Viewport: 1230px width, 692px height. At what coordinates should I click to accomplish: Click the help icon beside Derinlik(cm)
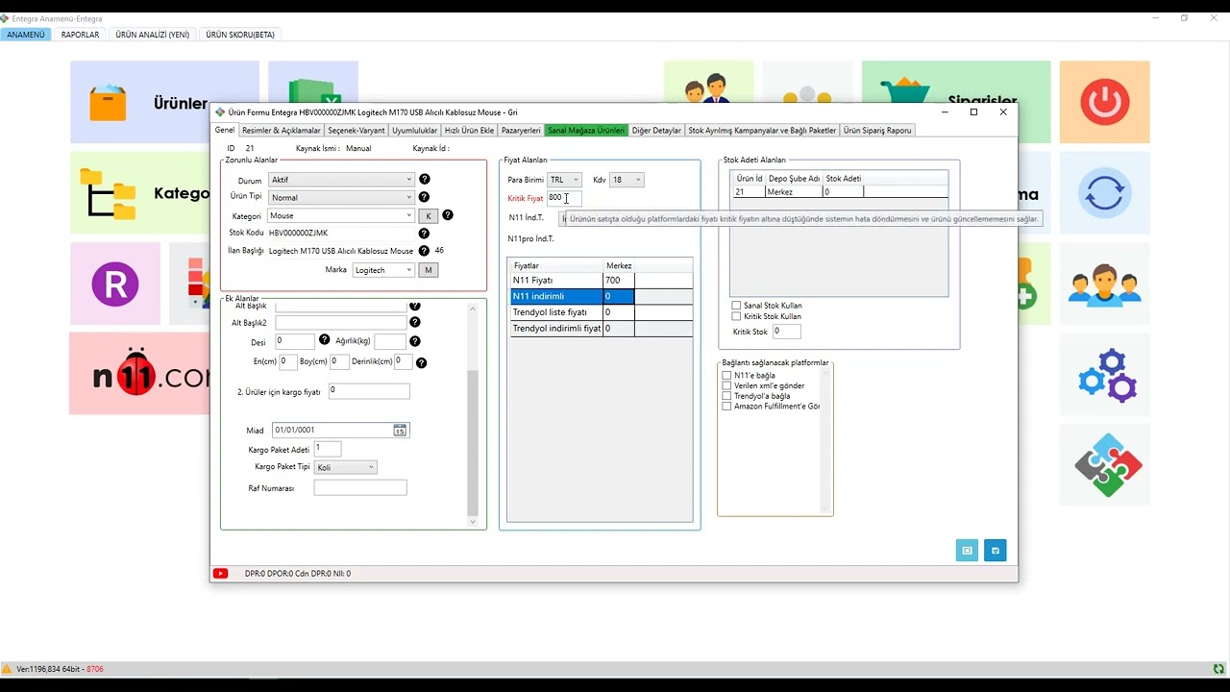[422, 362]
